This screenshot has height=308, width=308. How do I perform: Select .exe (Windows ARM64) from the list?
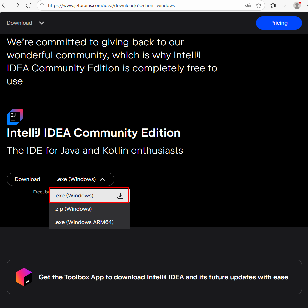point(84,222)
